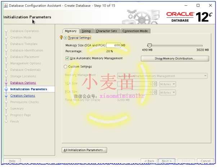Viewport: 217px width, 168px height.
Task: Click Database Credentials step in sidebar
Action: (x=25, y=70)
